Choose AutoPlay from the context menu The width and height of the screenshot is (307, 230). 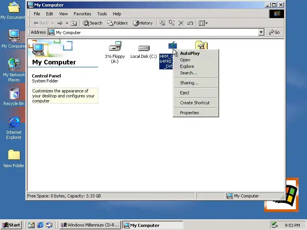[x=196, y=53]
